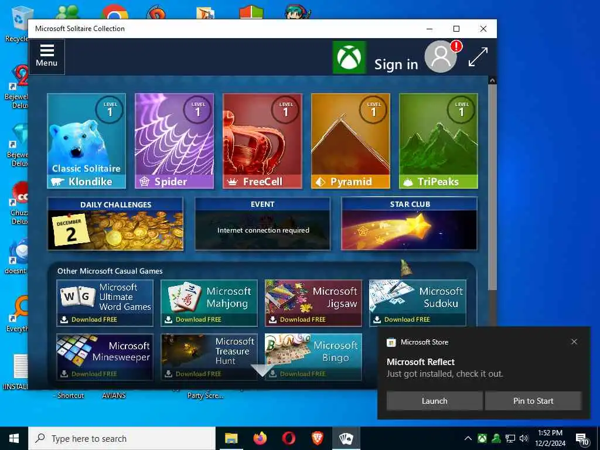Launch Microsoft Reflect from the notification
This screenshot has width=600, height=450.
click(x=434, y=401)
